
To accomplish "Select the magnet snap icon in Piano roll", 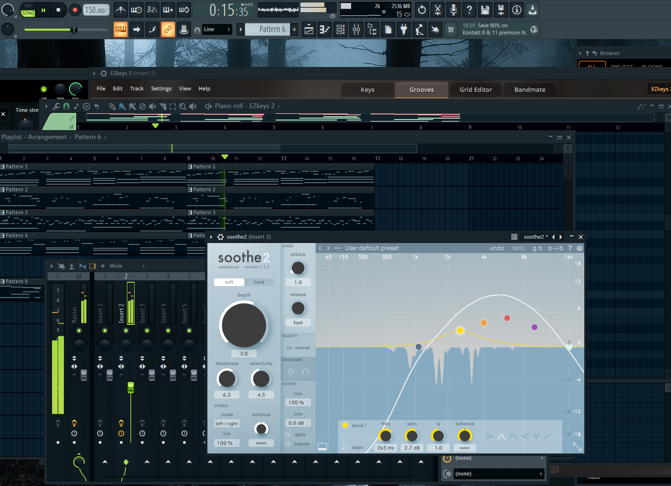I will pos(67,106).
